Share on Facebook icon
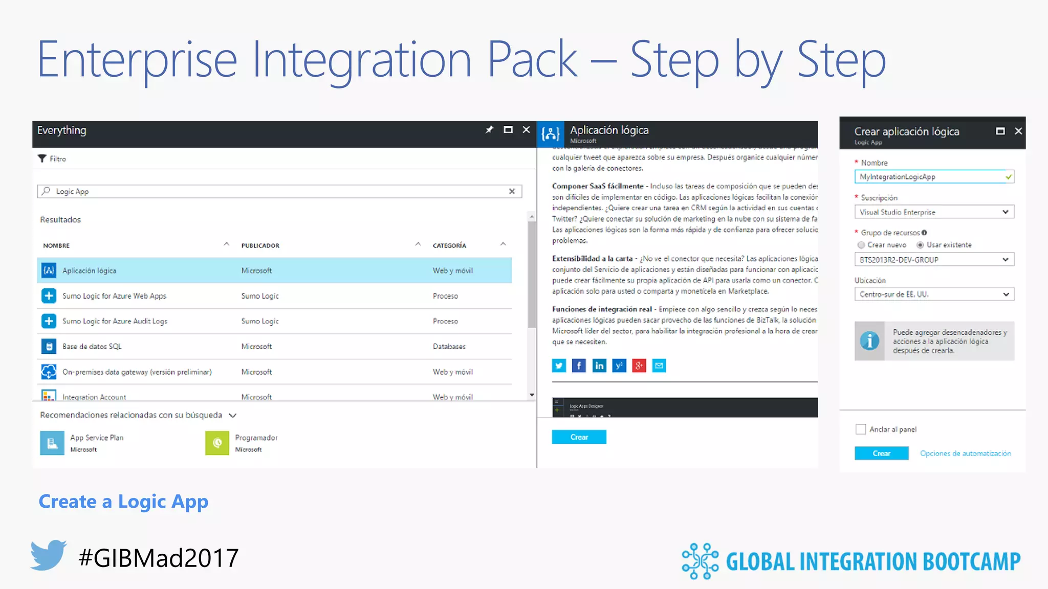Image resolution: width=1048 pixels, height=589 pixels. 579,366
